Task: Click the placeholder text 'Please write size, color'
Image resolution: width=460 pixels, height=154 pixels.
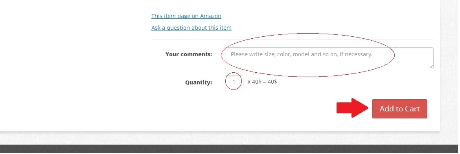Action: [x=261, y=54]
